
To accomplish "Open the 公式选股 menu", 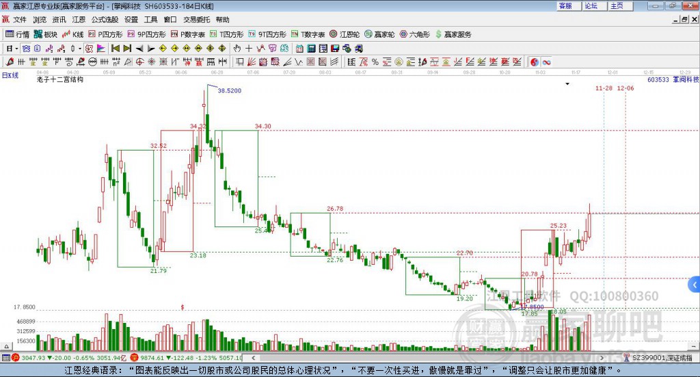I will (x=105, y=20).
